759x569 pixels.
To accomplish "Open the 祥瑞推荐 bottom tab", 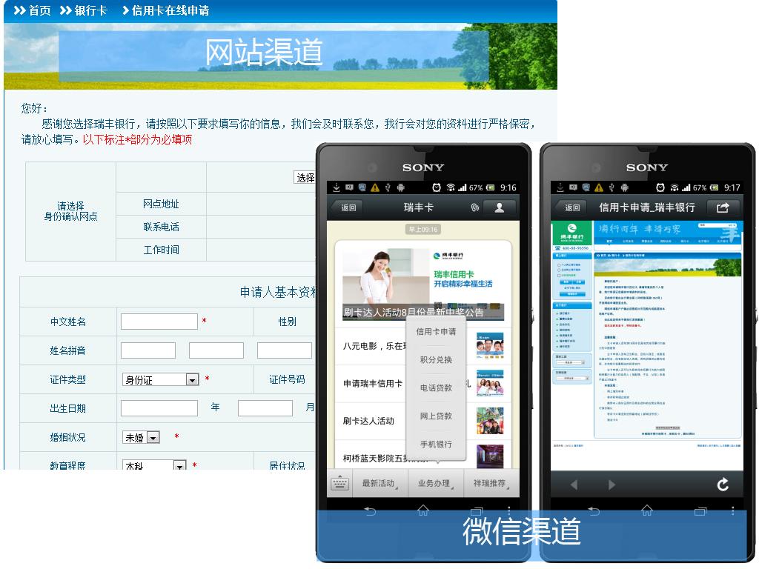I will [x=491, y=483].
